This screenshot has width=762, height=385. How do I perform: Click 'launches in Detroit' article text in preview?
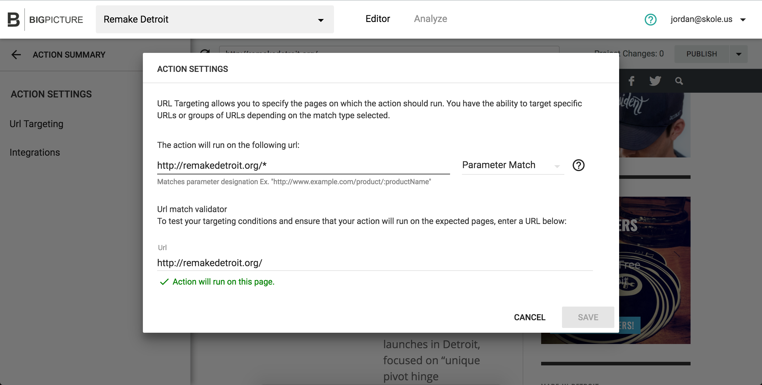tap(432, 344)
